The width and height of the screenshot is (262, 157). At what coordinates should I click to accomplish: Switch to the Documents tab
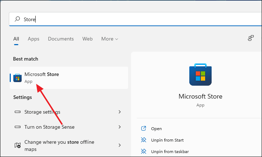pyautogui.click(x=61, y=39)
